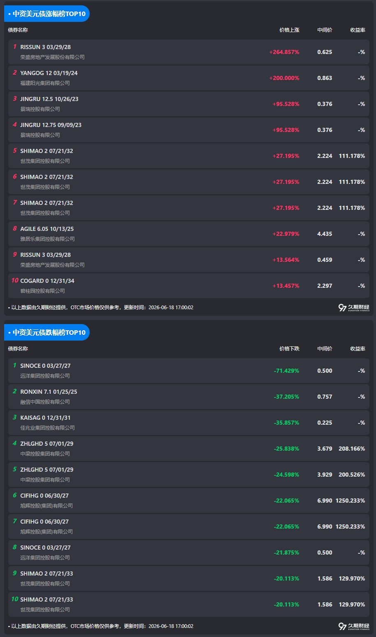Open rank 1 SINOCE 0 03/27/27 loser bond
Screen dimensions: 376x637
coord(45,366)
